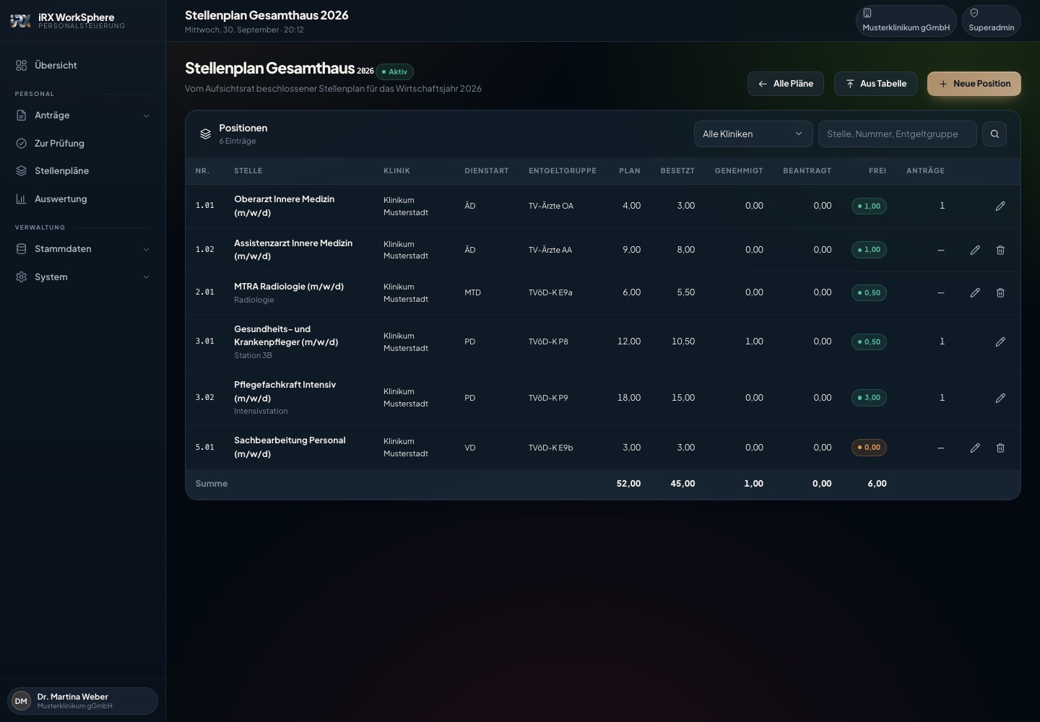Image resolution: width=1040 pixels, height=722 pixels.
Task: Delete the Sachbearbeitung Personal position
Action: point(1000,448)
